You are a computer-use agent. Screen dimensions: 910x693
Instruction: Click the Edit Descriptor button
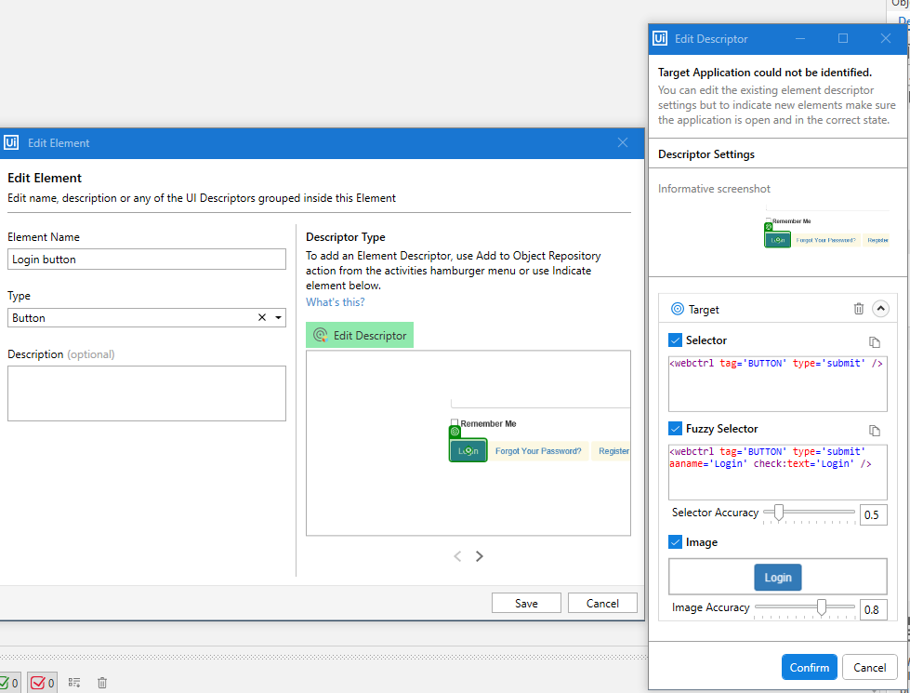(x=360, y=335)
